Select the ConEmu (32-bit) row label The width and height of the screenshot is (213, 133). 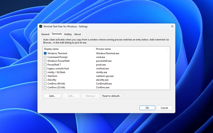coord(56,88)
